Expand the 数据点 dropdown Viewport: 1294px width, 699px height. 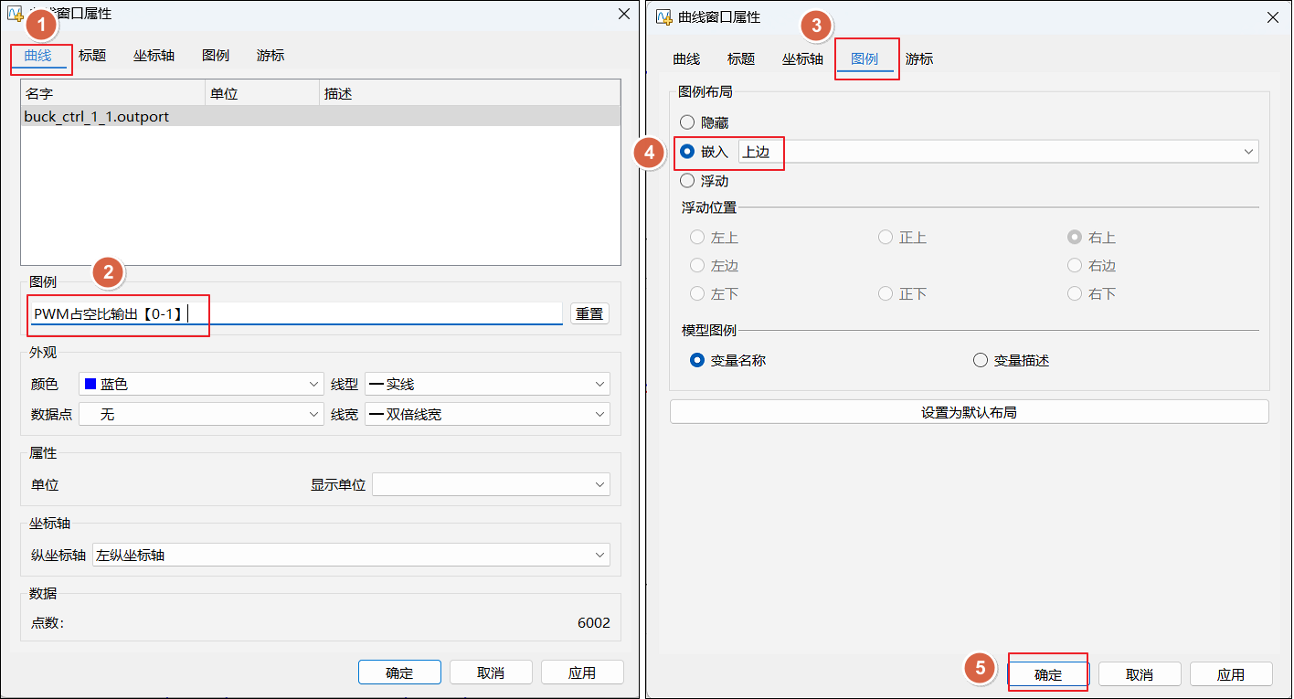(201, 414)
